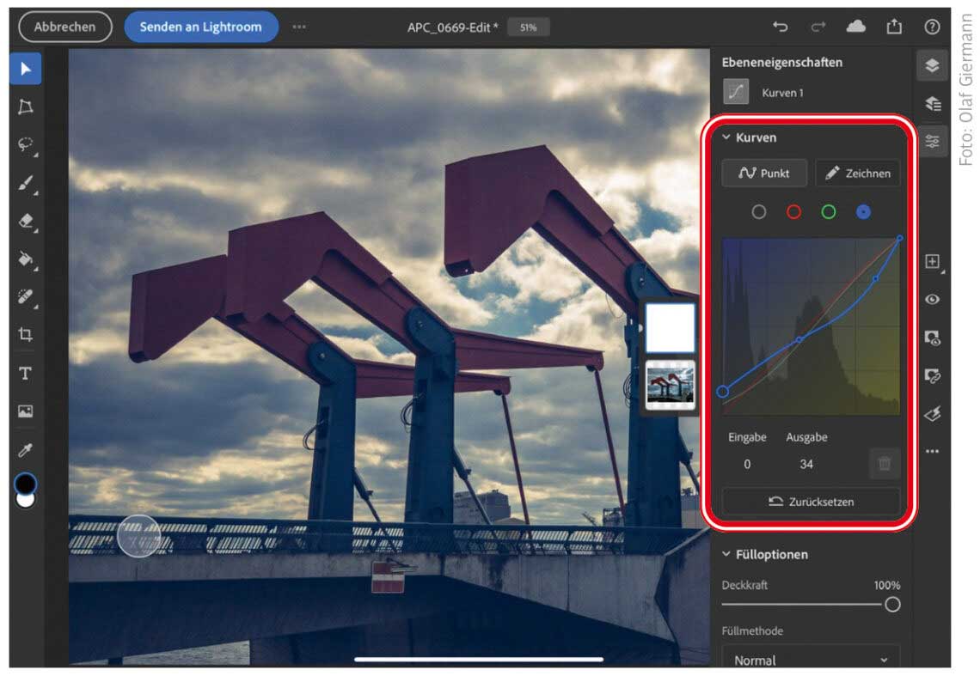Collapse the Fülloptionen section

pos(726,555)
